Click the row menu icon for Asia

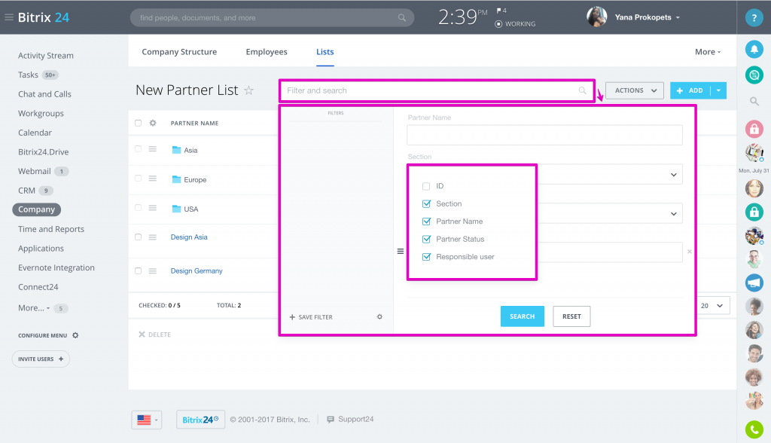tap(153, 149)
